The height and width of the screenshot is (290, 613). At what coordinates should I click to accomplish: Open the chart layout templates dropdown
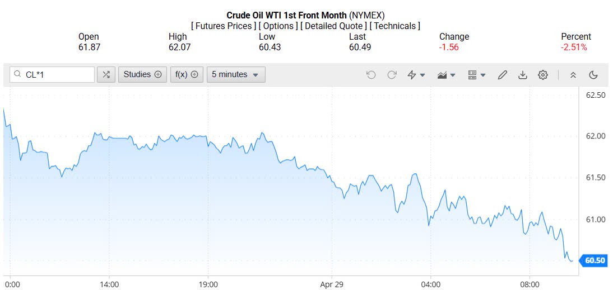click(476, 75)
